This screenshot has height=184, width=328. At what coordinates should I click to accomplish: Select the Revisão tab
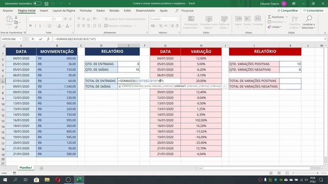pyautogui.click(x=114, y=10)
